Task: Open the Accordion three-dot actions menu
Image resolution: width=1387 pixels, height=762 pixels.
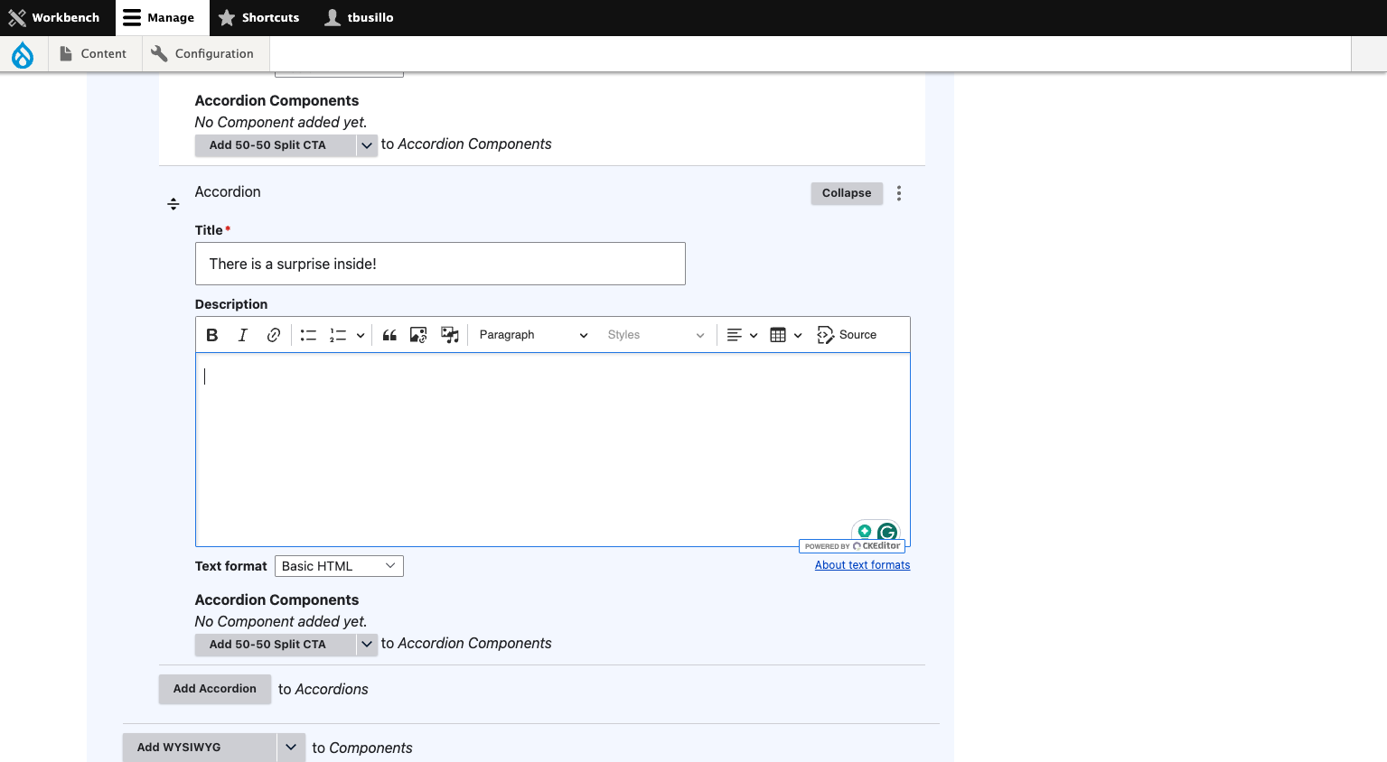Action: 899,193
